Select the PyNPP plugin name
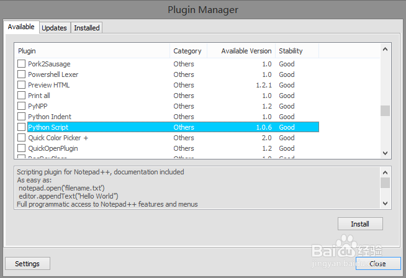Screen dimensions: 406x278 click(x=38, y=106)
